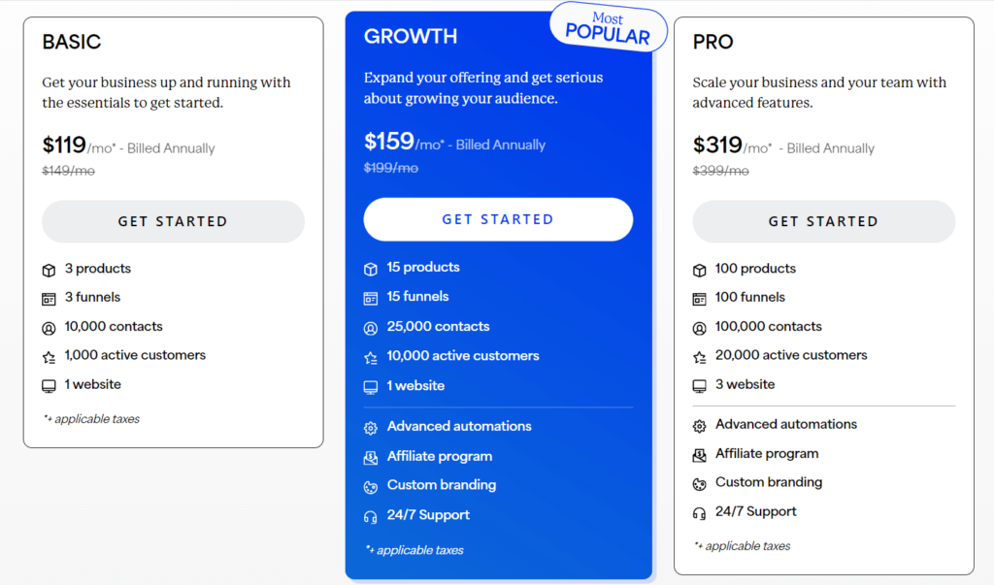Click the funnels icon next to 15 funnels

pos(370,297)
